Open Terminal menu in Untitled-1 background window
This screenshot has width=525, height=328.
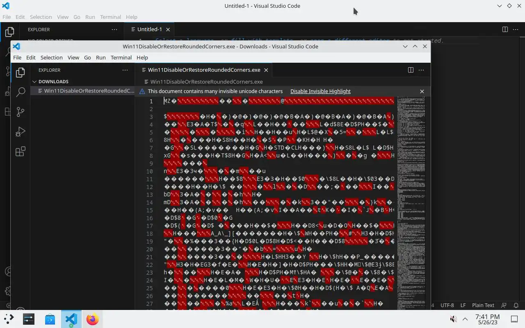click(x=110, y=17)
